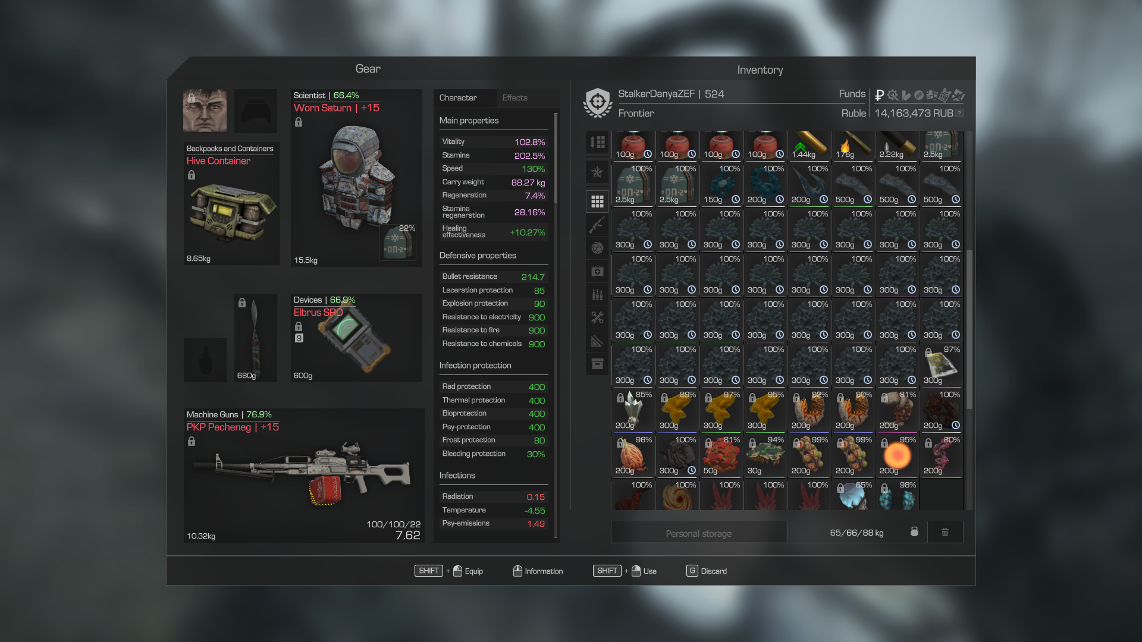Select the teal twin artifact 98%
This screenshot has height=642, width=1142.
[x=898, y=495]
